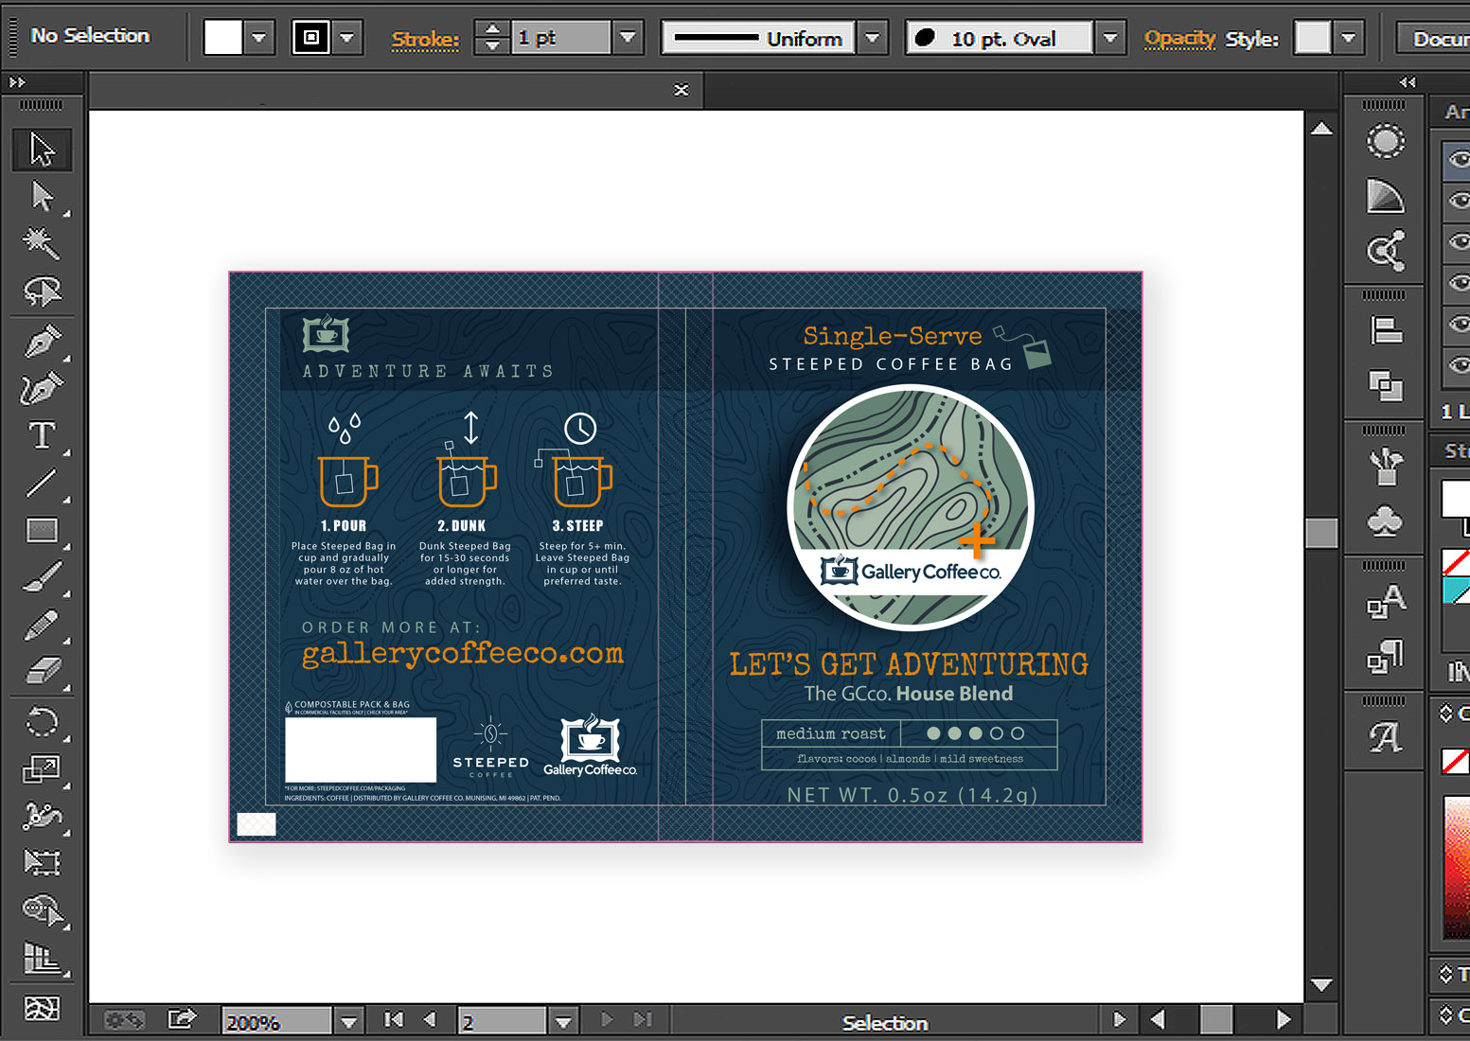Select the Mesh tool

pyautogui.click(x=42, y=1007)
